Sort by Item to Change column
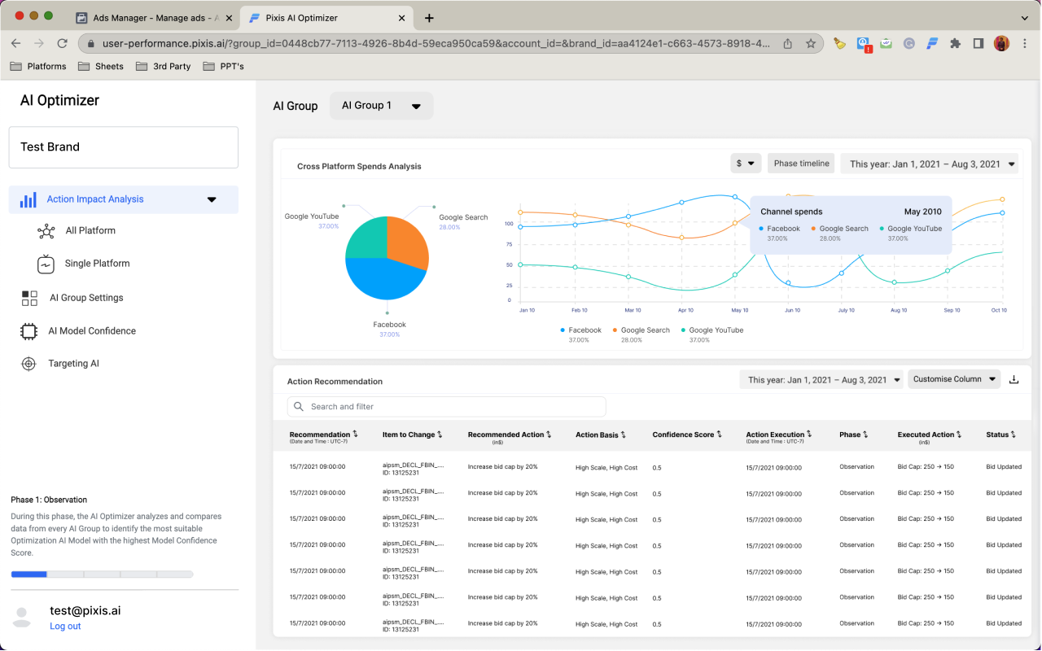Screen dimensions: 1042x651 440,435
